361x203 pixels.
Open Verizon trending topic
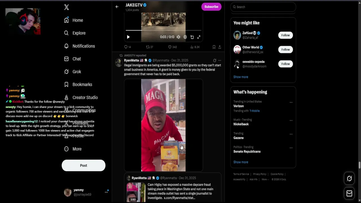point(239,106)
